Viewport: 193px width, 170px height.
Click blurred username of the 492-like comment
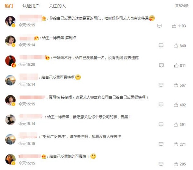point(32,97)
